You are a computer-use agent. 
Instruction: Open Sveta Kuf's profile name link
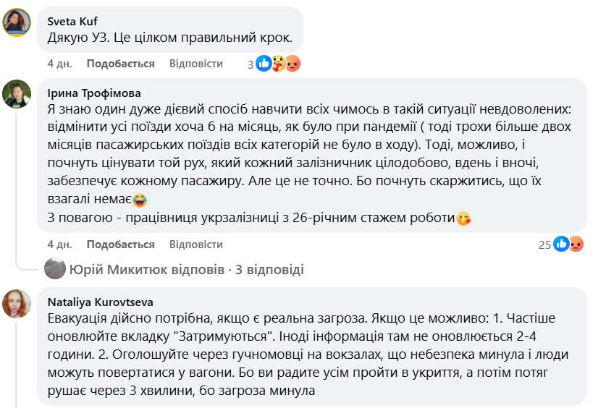coord(72,21)
